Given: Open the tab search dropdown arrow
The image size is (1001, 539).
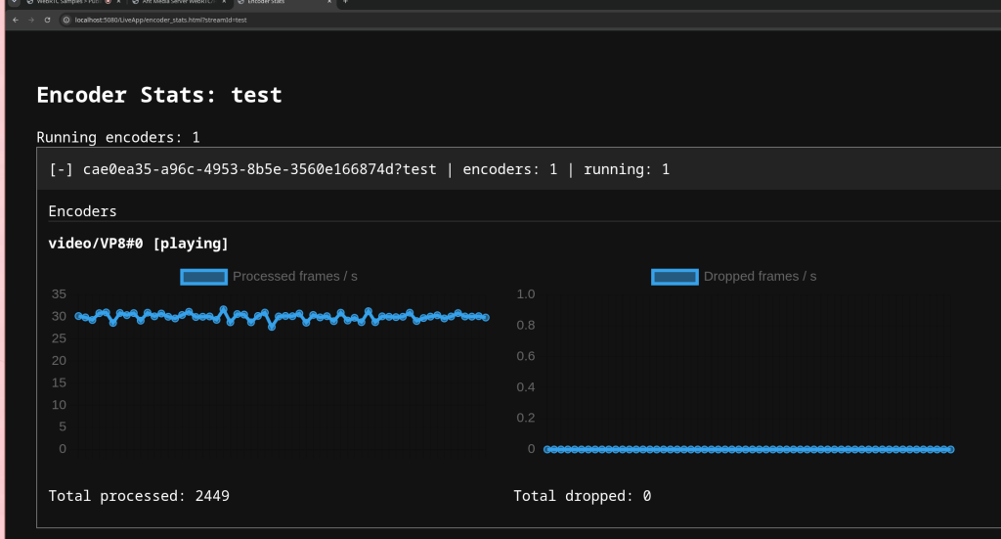Looking at the screenshot, I should (x=14, y=2).
